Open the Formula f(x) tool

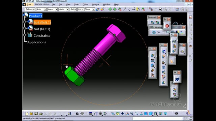[x=78, y=114]
